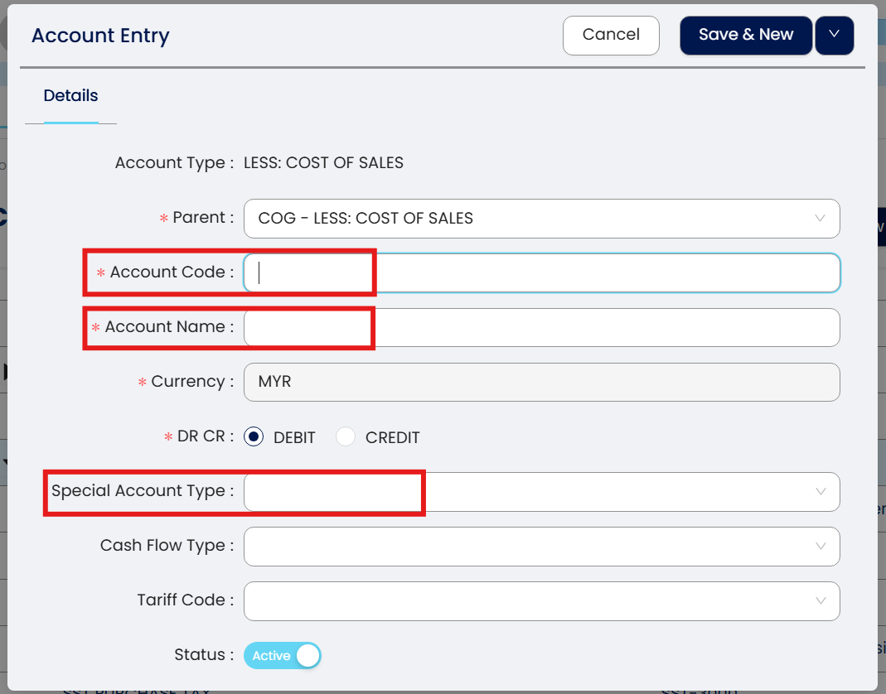The width and height of the screenshot is (886, 694).
Task: Click the Cash Flow Type chevron icon
Action: point(821,547)
